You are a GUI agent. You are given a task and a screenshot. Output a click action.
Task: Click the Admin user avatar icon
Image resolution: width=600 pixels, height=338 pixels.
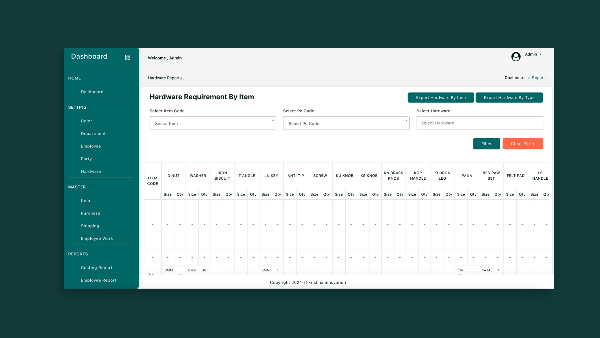(x=516, y=56)
